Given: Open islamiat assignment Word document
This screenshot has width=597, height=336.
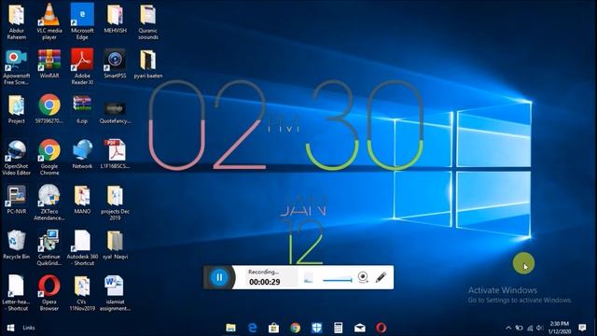Looking at the screenshot, I should coord(115,293).
